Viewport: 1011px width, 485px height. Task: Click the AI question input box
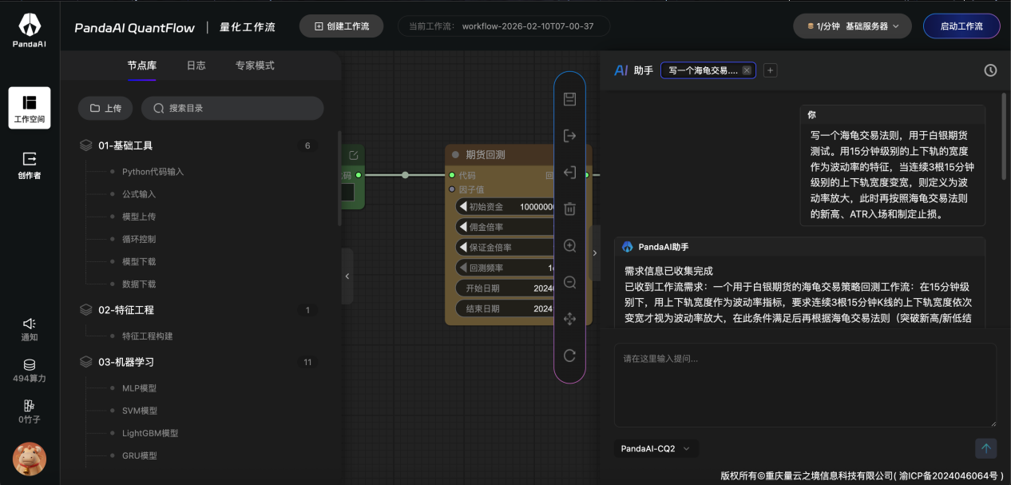pyautogui.click(x=805, y=384)
